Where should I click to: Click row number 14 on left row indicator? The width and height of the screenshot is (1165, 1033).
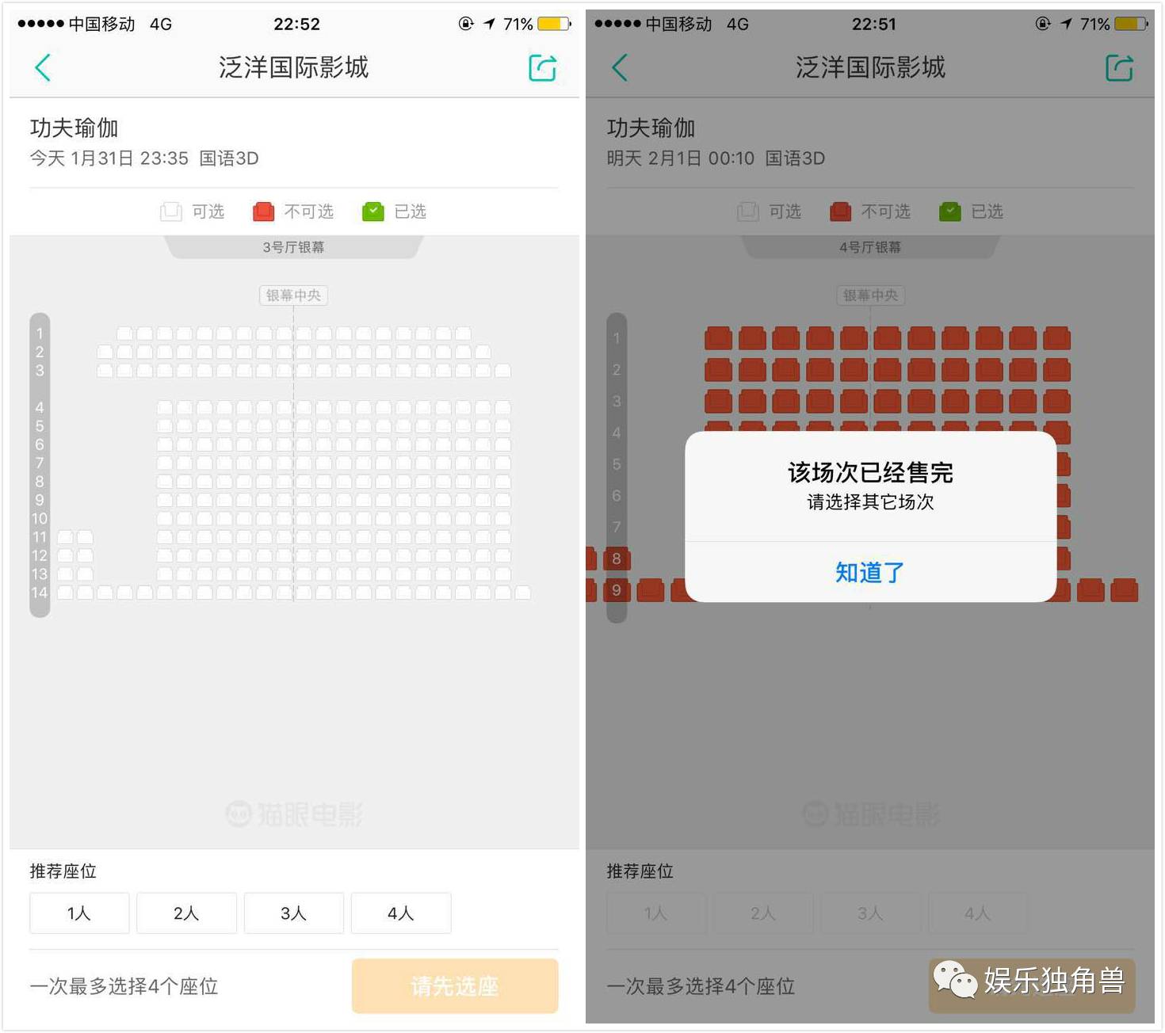tap(40, 593)
